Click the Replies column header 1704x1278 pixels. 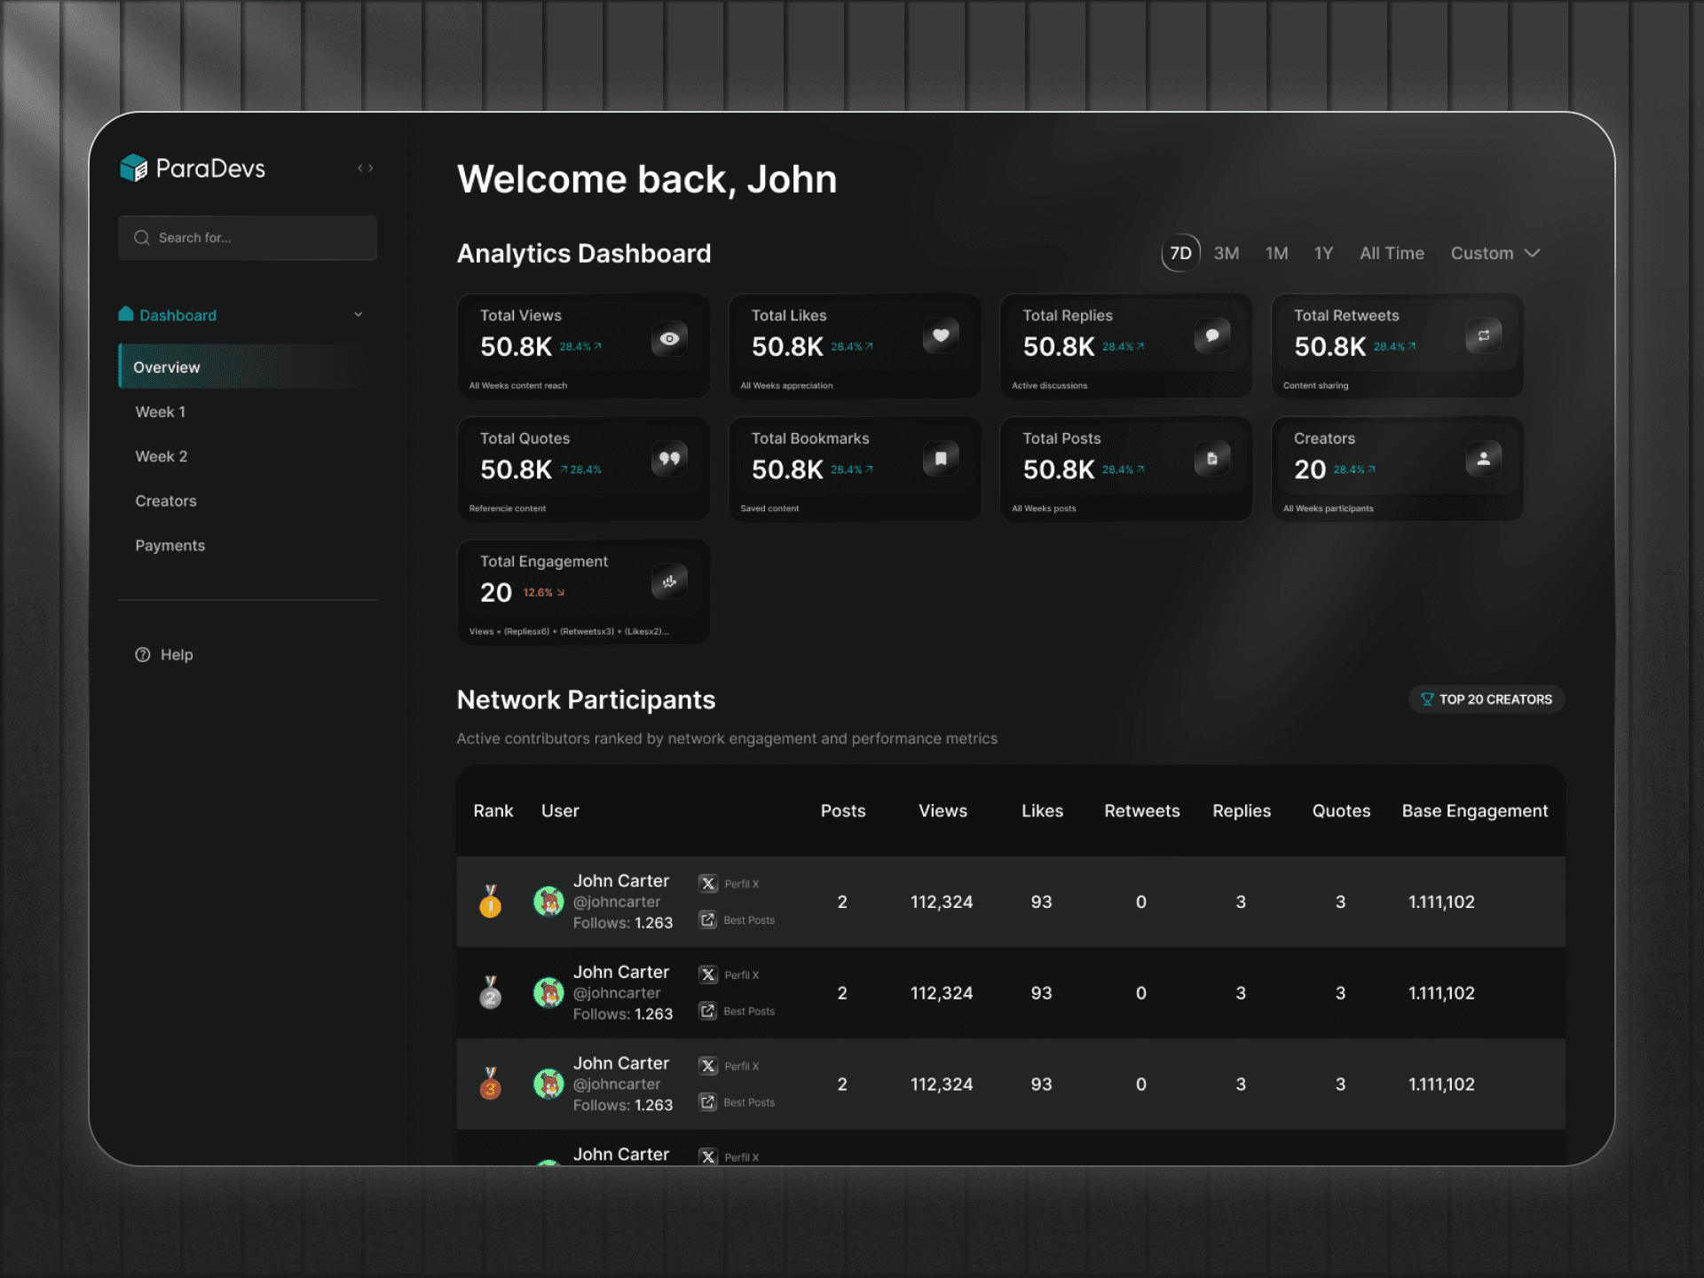(1242, 810)
